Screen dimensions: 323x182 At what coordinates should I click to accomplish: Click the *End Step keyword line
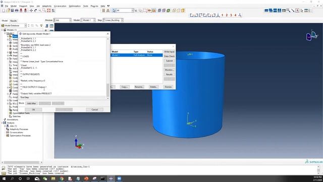(63, 98)
